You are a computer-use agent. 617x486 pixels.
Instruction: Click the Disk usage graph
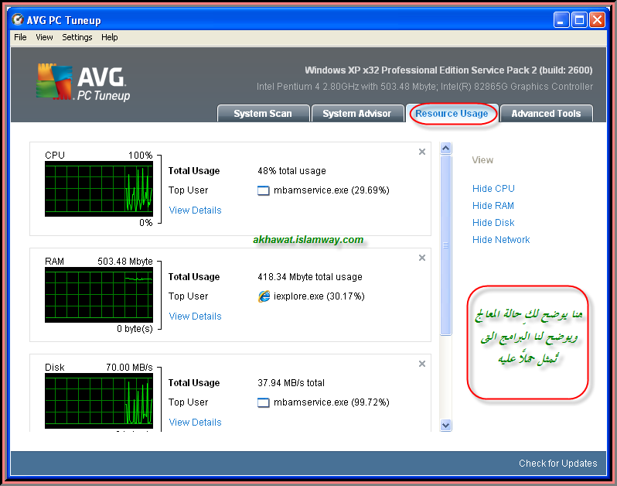pos(99,401)
